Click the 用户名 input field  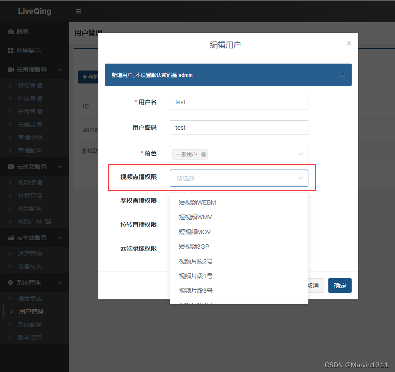point(239,102)
